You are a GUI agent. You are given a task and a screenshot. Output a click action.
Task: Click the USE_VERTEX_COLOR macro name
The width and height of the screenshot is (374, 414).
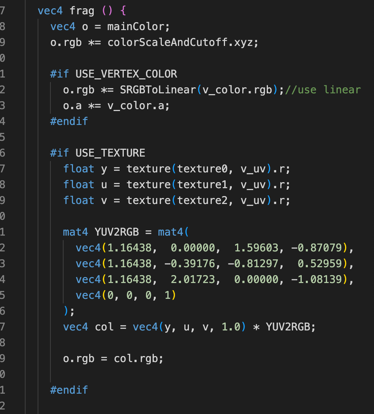tap(126, 74)
